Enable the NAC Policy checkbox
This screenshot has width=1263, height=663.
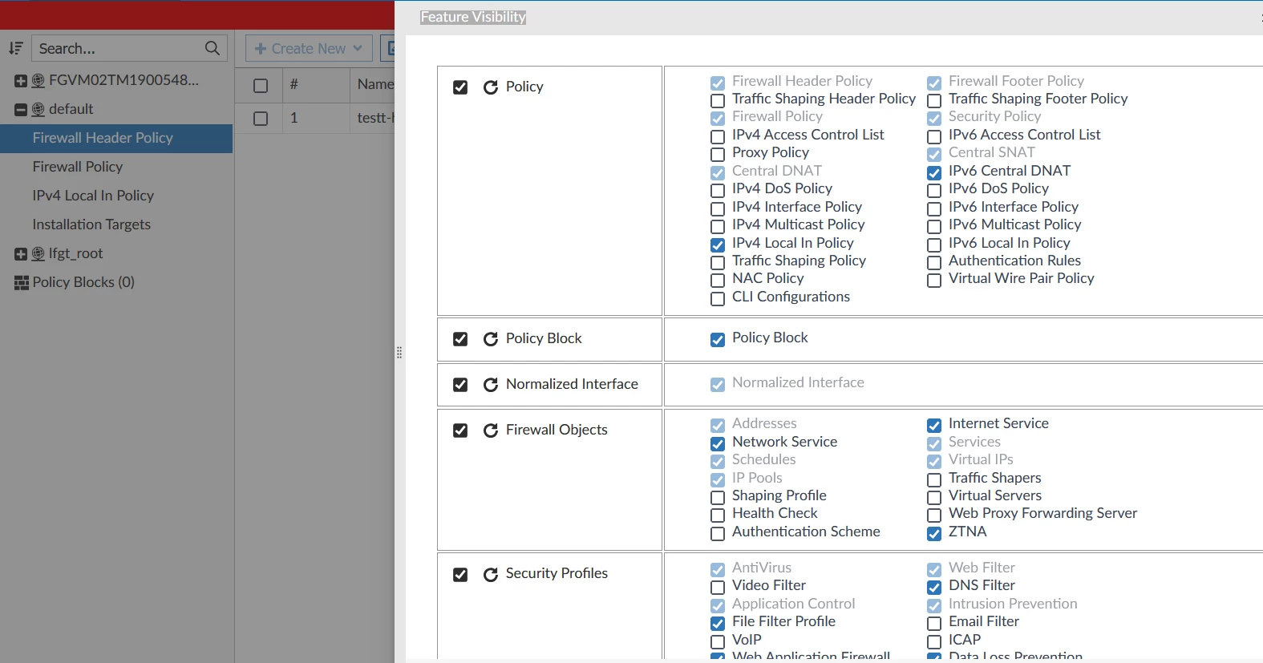click(x=718, y=280)
